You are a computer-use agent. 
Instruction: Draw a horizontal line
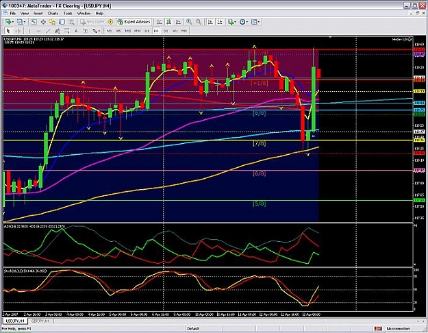coord(38,31)
